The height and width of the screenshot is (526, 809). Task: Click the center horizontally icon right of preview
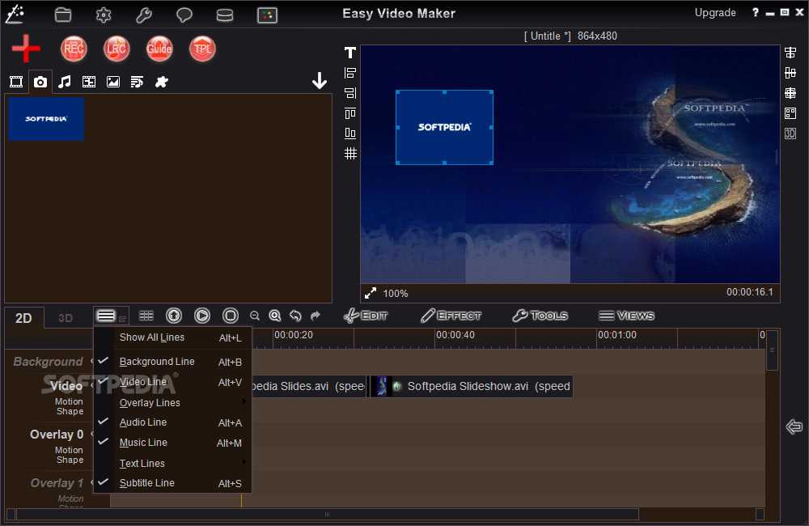(790, 53)
